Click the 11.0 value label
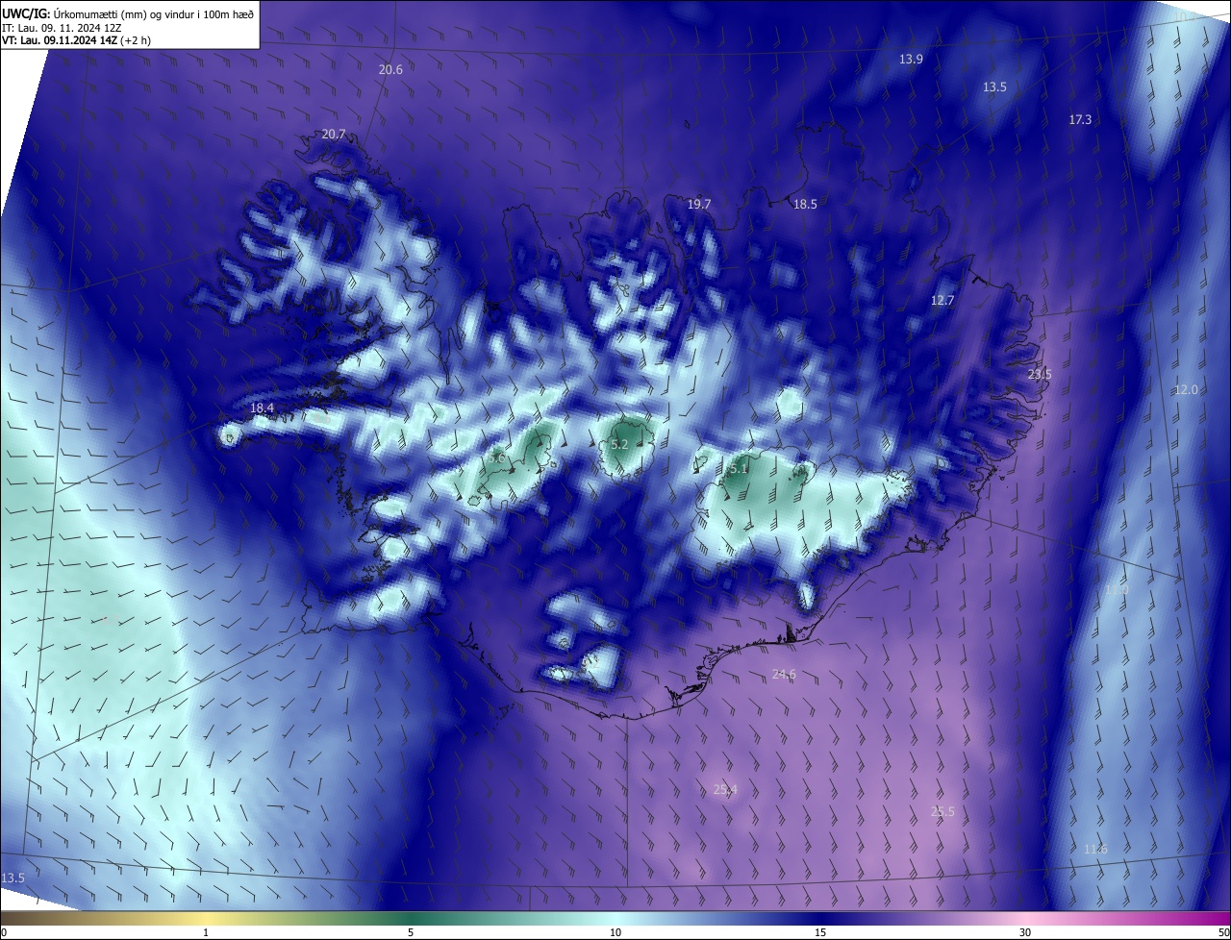The height and width of the screenshot is (940, 1231). coord(1117,589)
